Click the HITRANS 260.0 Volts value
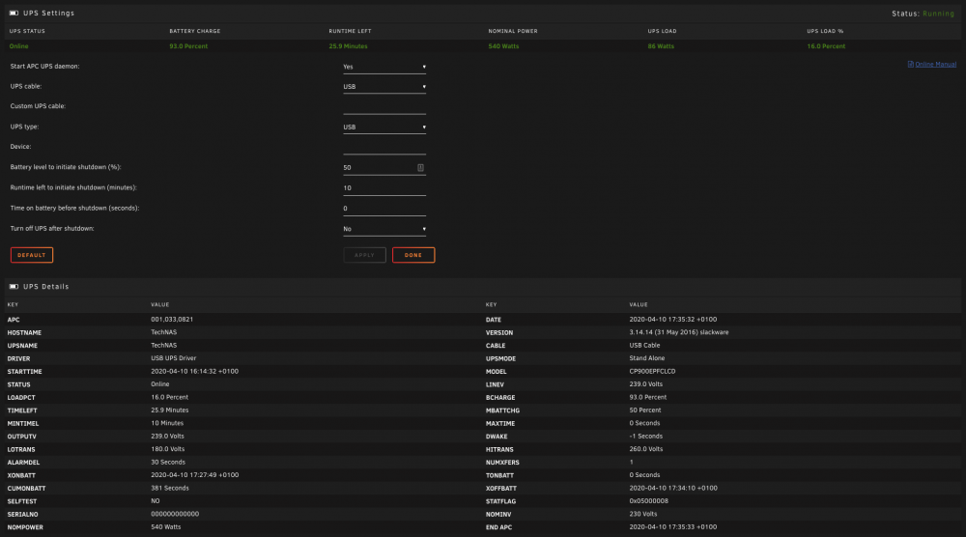966x537 pixels. point(645,449)
